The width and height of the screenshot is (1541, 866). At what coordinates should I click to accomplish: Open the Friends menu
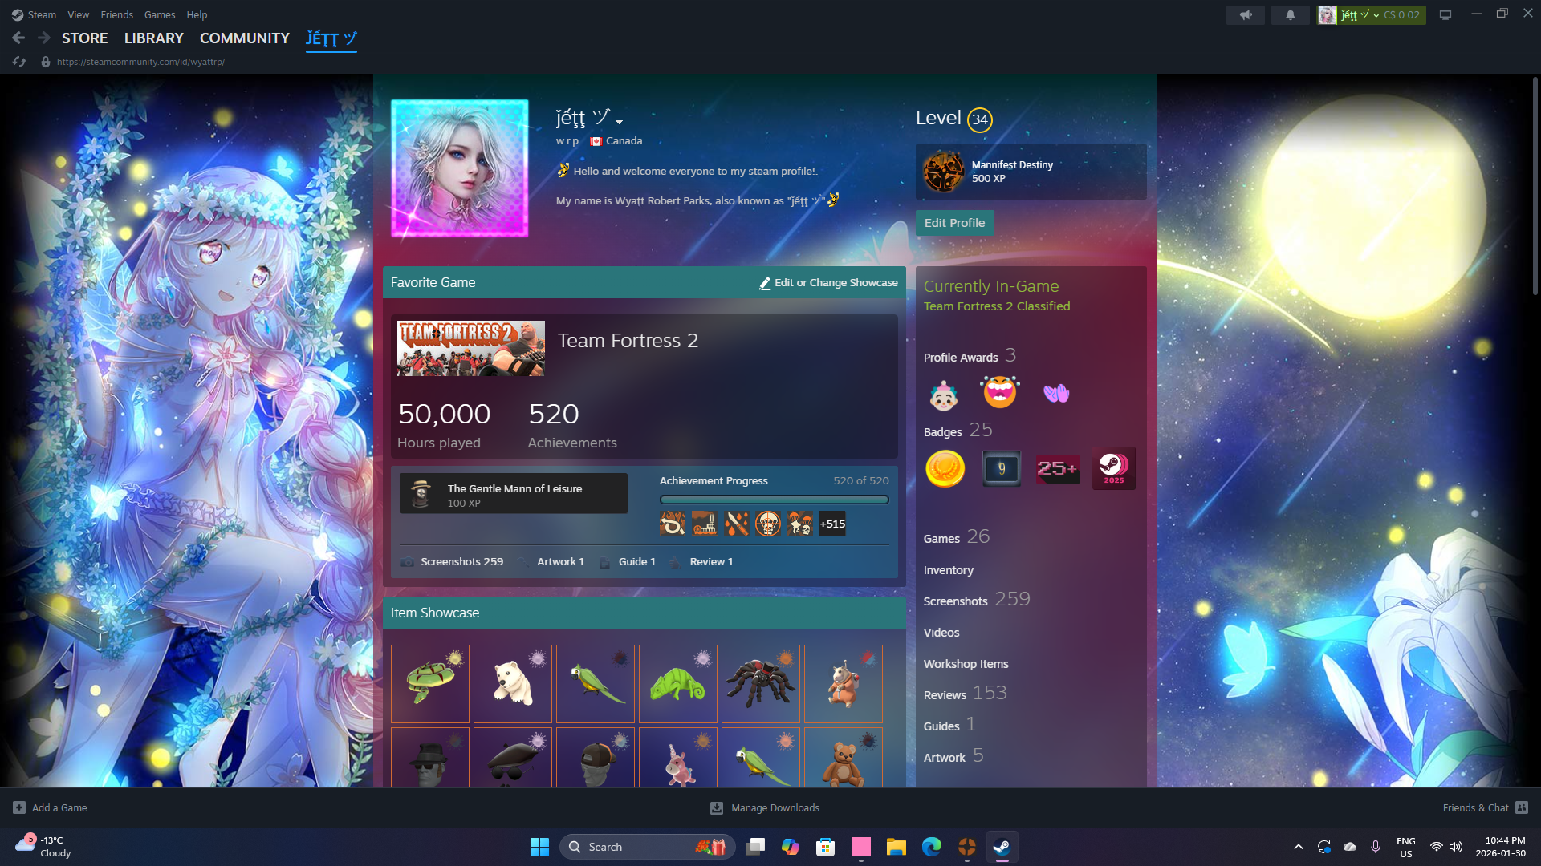point(116,15)
